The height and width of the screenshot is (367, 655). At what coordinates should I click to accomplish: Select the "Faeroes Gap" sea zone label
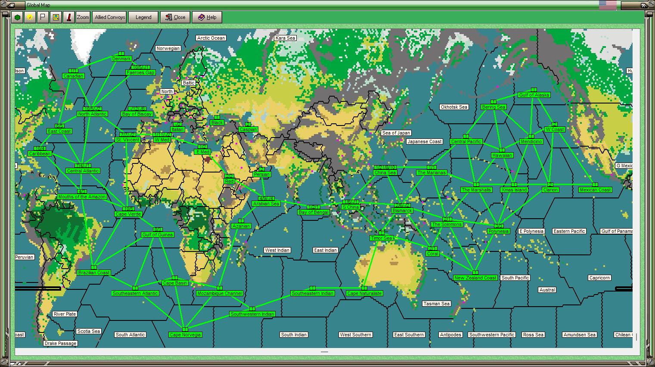140,72
